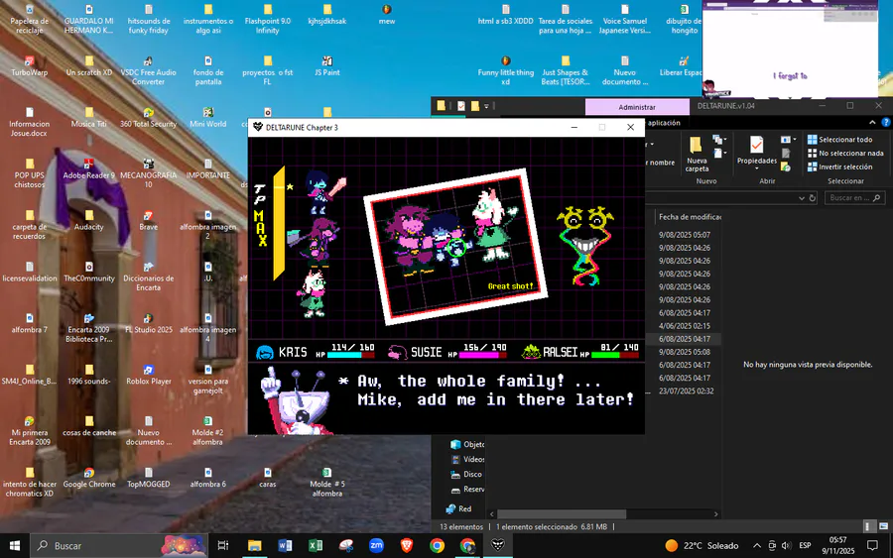Switch Explorer to large thumbnails view
The height and width of the screenshot is (558, 893).
(883, 526)
